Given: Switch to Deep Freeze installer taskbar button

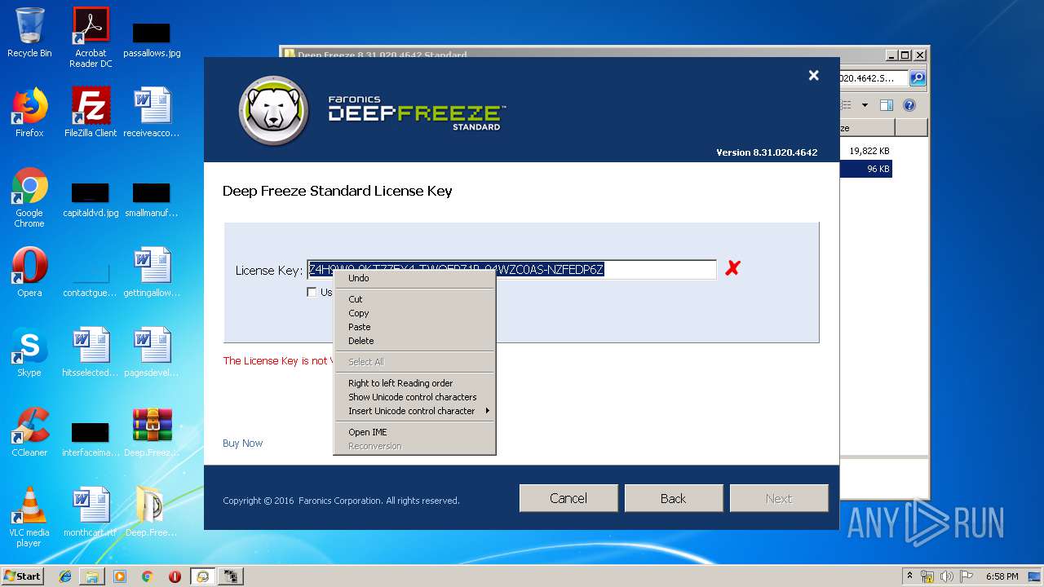Looking at the screenshot, I should coord(203,576).
